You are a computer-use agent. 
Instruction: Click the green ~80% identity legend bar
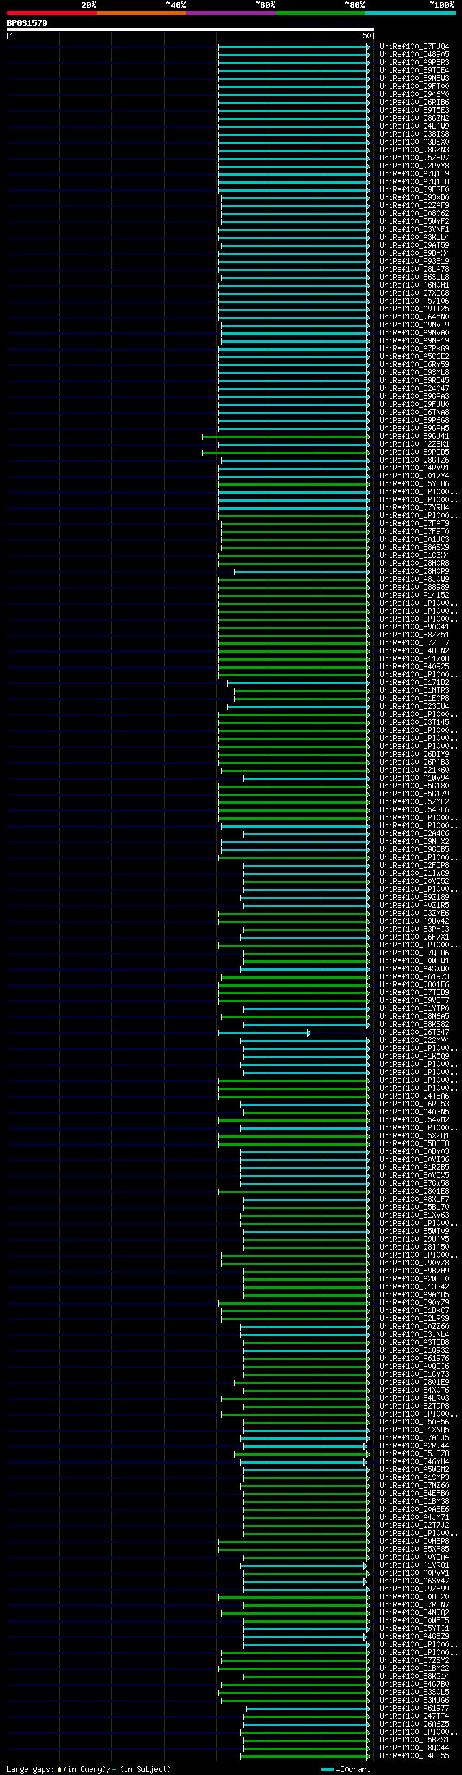click(x=320, y=13)
